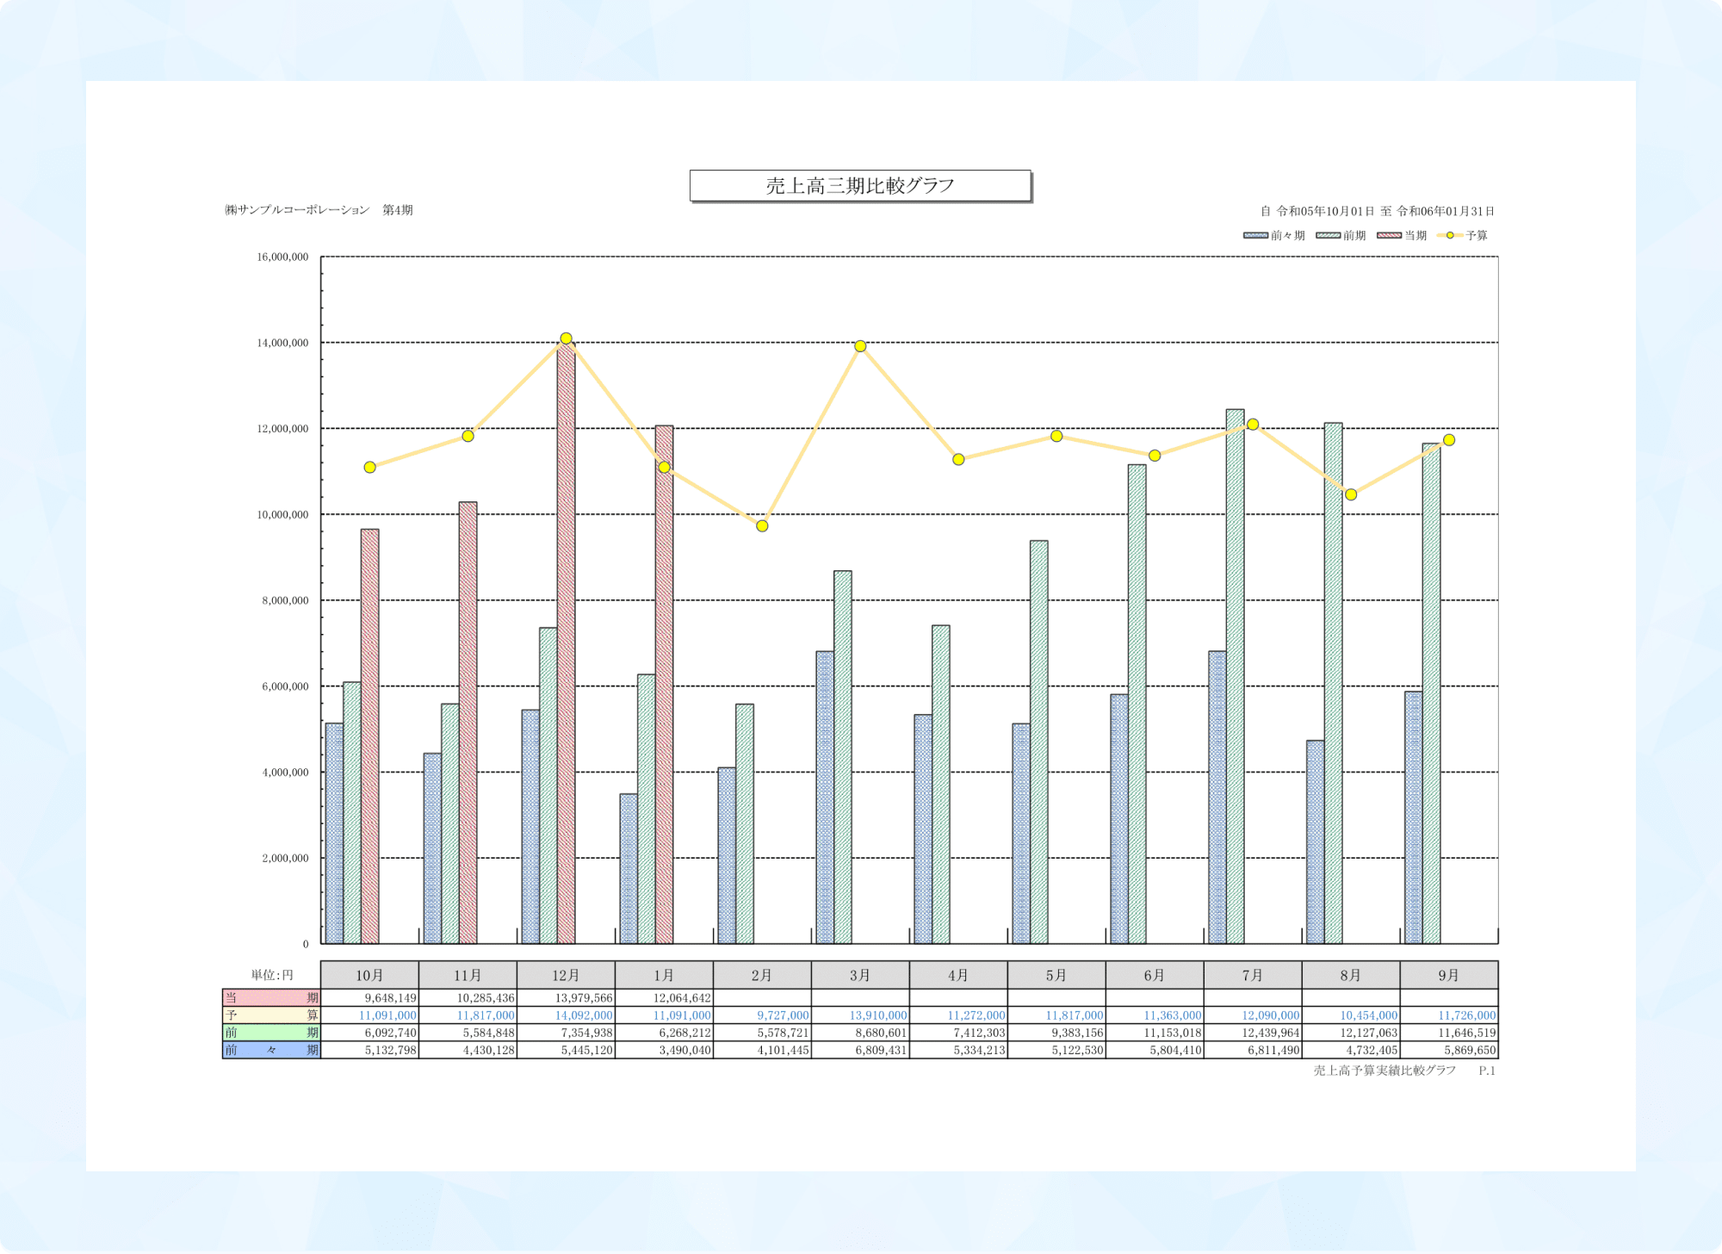Click the green 前期 bar for 7月
1722x1254 pixels.
point(1235,676)
